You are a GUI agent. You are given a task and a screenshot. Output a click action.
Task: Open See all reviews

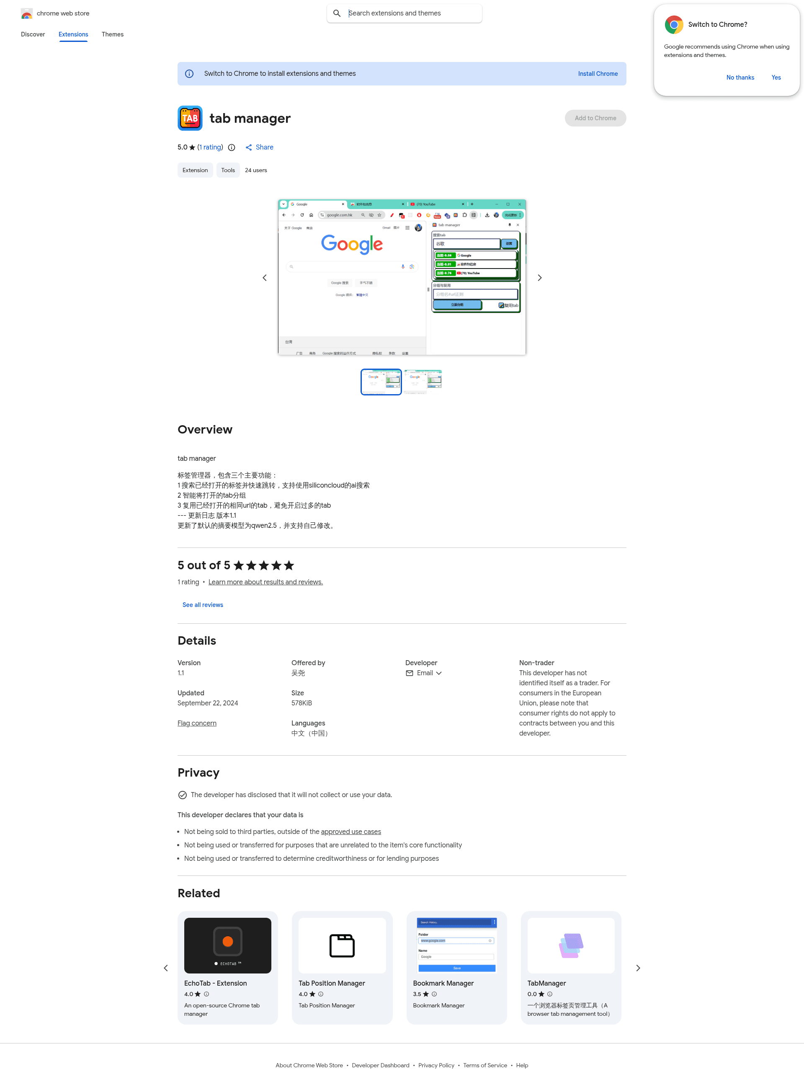(x=202, y=605)
